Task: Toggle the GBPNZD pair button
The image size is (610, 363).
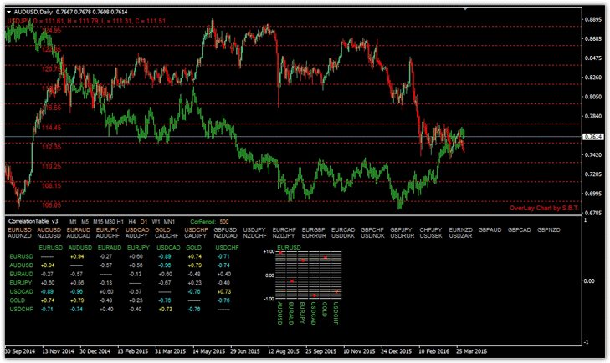Action: click(549, 229)
